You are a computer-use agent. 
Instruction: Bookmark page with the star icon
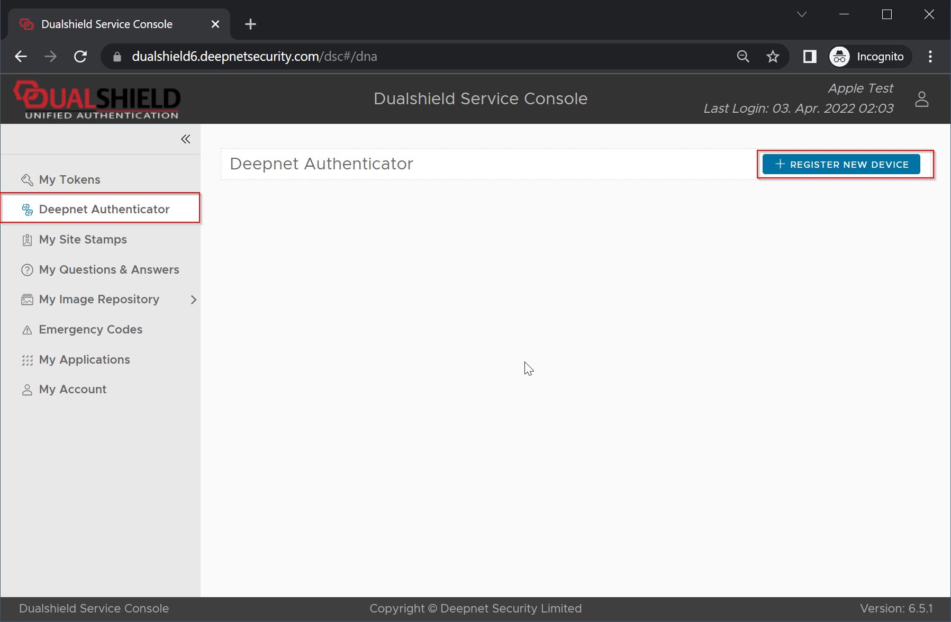(773, 57)
